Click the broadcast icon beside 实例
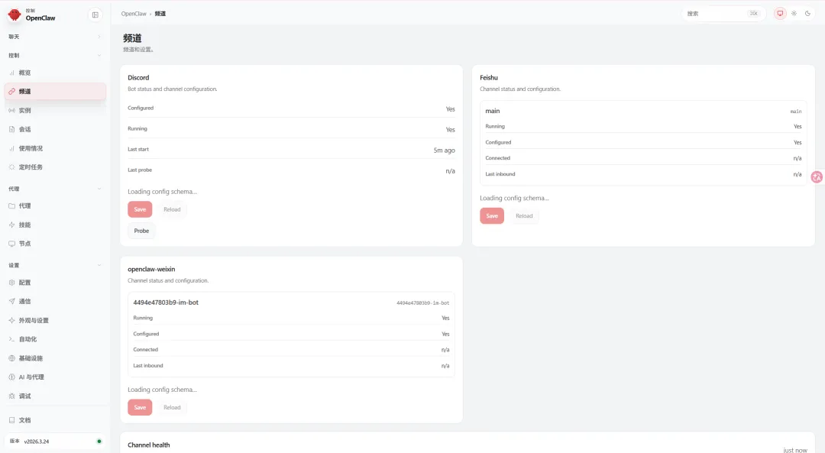Viewport: 825px width, 453px height. coord(11,111)
